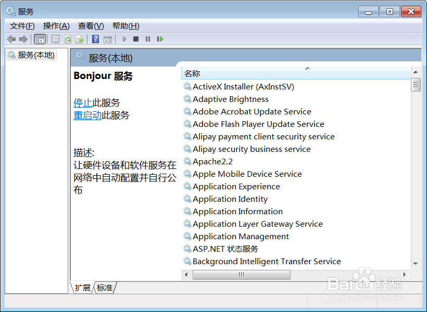Click the 停止 link to stop Bonjour
The width and height of the screenshot is (427, 312).
coord(83,103)
